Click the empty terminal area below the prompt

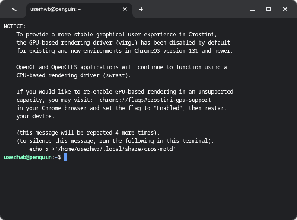click(x=148, y=191)
